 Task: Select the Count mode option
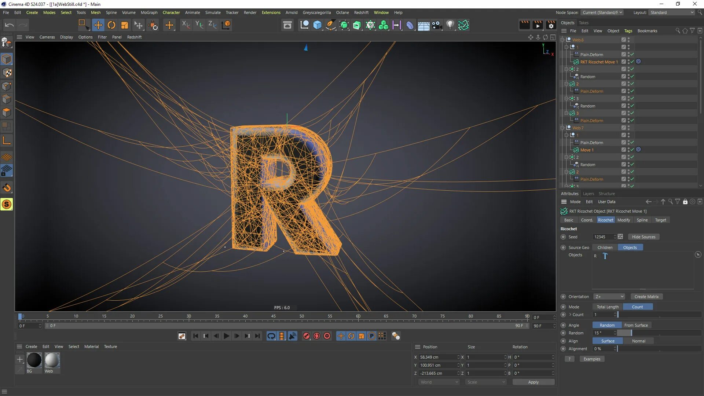point(637,307)
